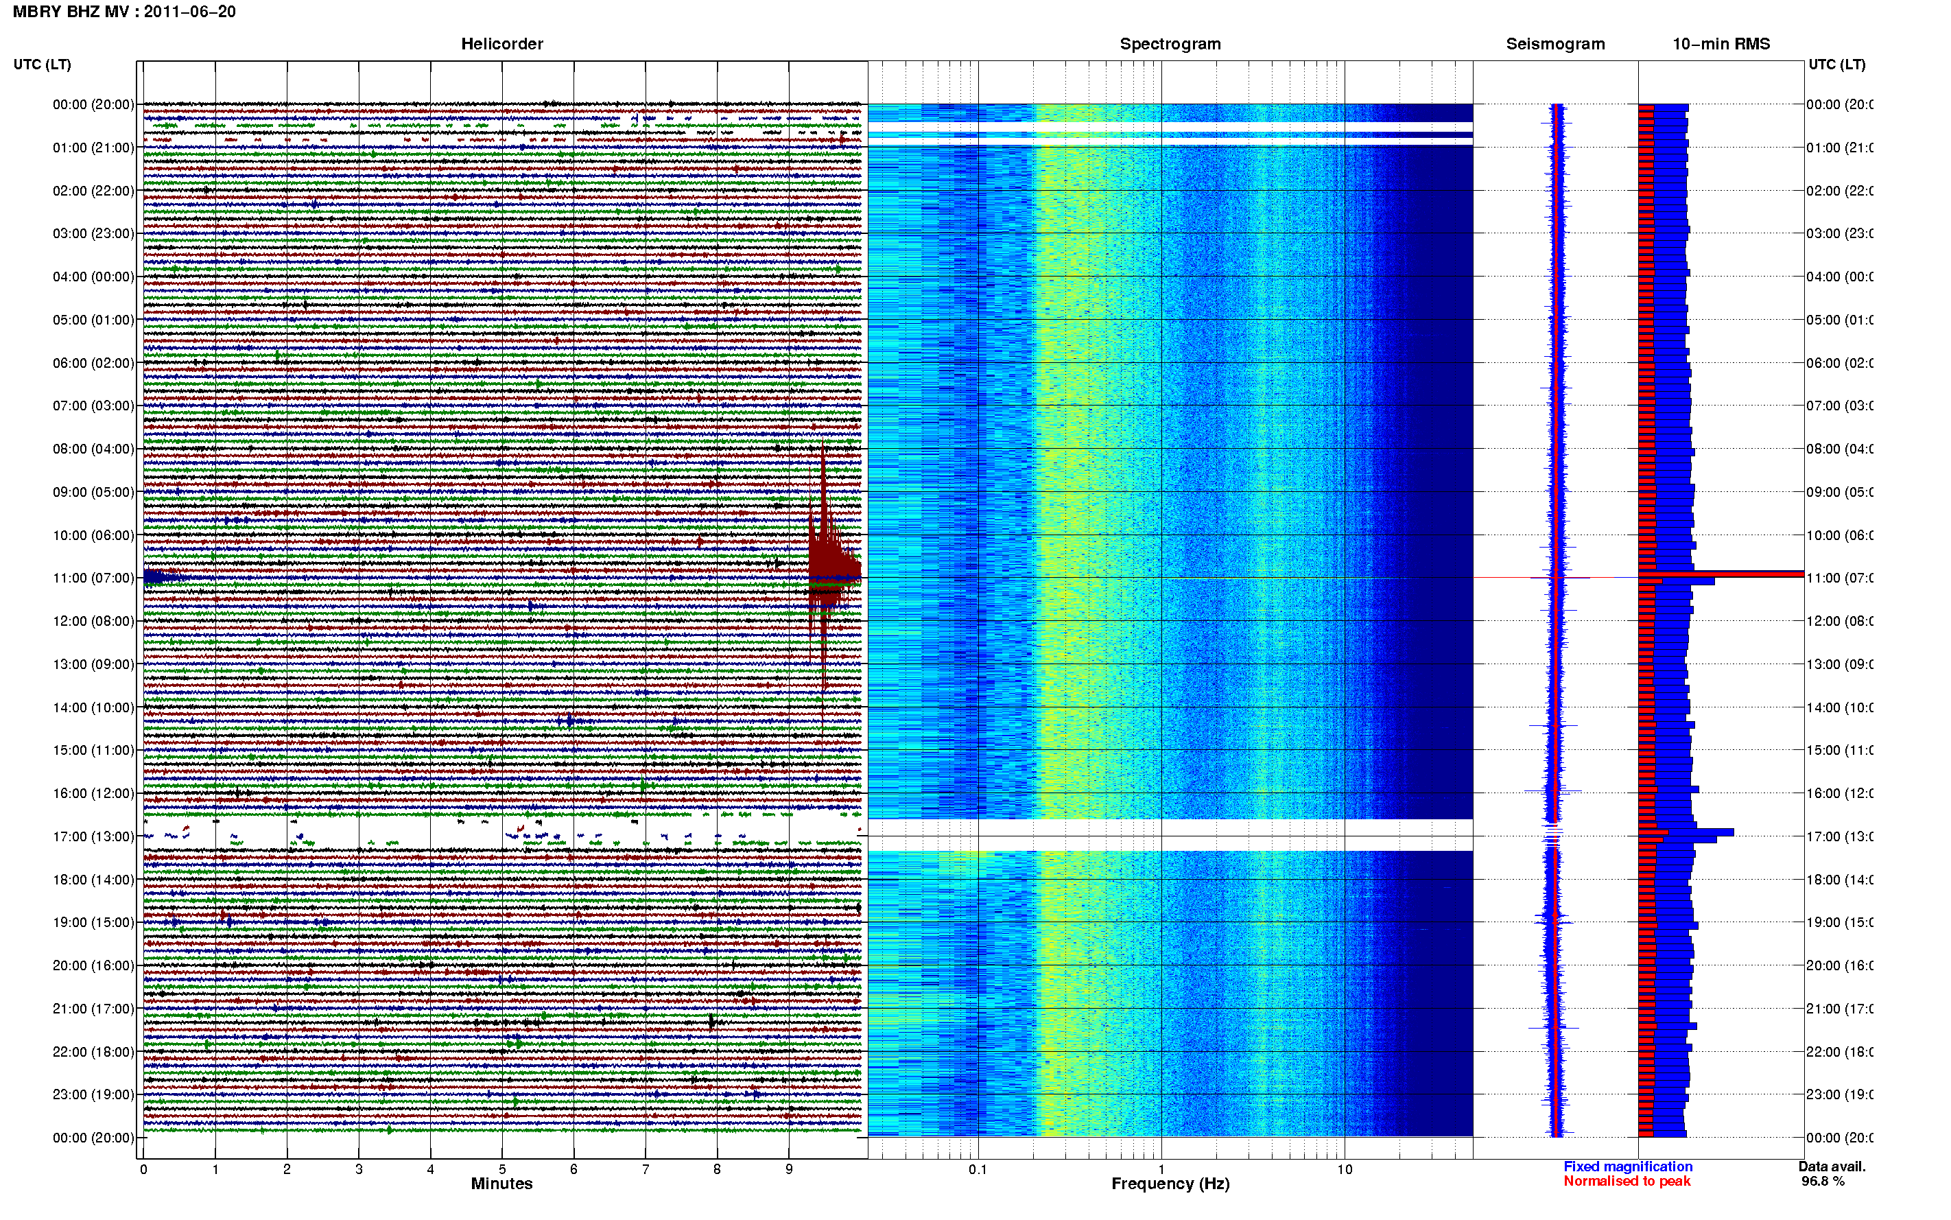Screen dimensions: 1951x1220
Task: Click the minute '9' tick label on helicorder axis
Action: coord(789,1169)
